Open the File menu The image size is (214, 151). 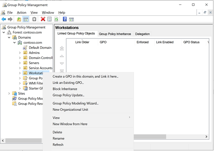pos(10,13)
